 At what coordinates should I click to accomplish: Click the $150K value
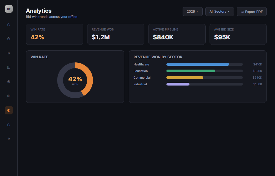coord(258,84)
